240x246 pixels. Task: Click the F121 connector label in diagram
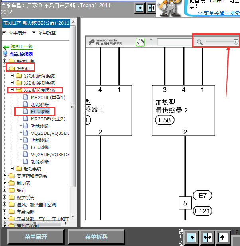tap(203, 211)
